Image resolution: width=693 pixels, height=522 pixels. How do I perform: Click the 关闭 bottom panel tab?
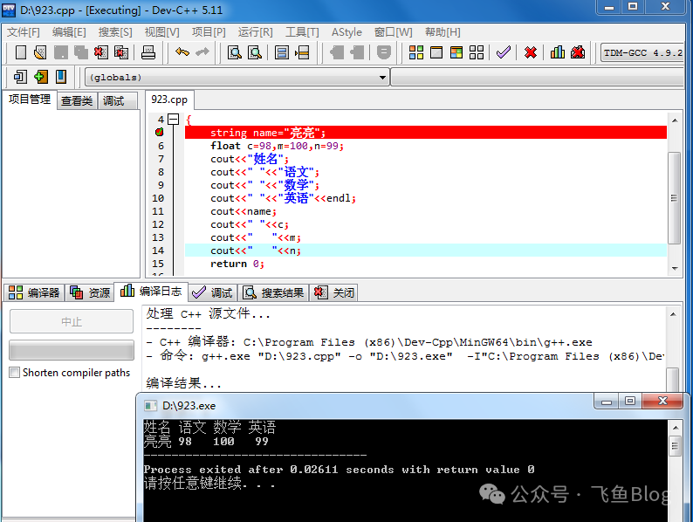[333, 292]
